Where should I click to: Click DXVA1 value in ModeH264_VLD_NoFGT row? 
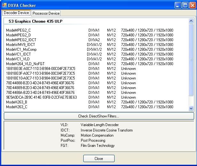(x=94, y=64)
